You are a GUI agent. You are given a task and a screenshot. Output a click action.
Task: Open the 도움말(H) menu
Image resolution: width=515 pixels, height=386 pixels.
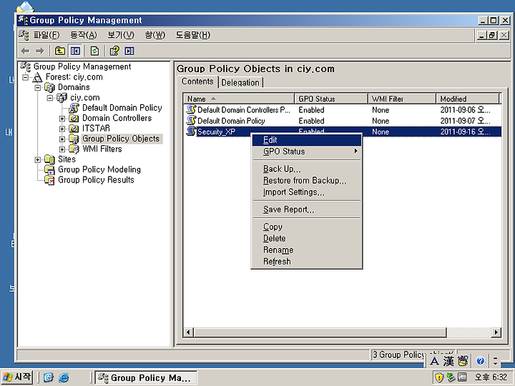(x=193, y=35)
